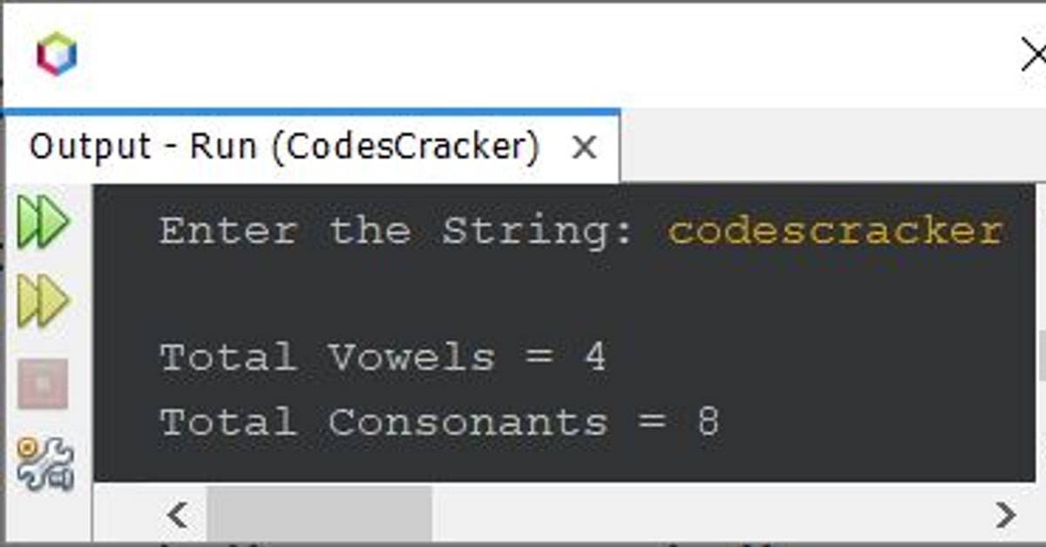The image size is (1046, 547).
Task: Click the typed input text codescracker
Action: click(x=835, y=230)
